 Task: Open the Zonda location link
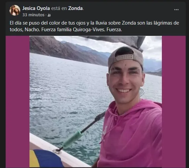(75, 8)
